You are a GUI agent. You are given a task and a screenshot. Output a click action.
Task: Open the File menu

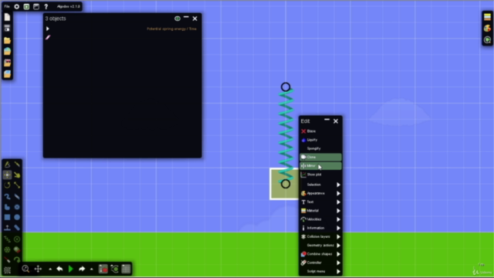7,6
